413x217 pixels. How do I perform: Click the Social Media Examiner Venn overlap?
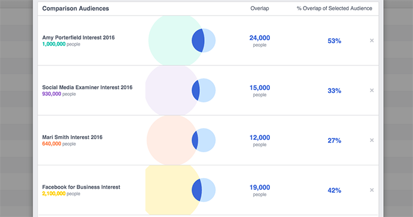click(x=196, y=90)
